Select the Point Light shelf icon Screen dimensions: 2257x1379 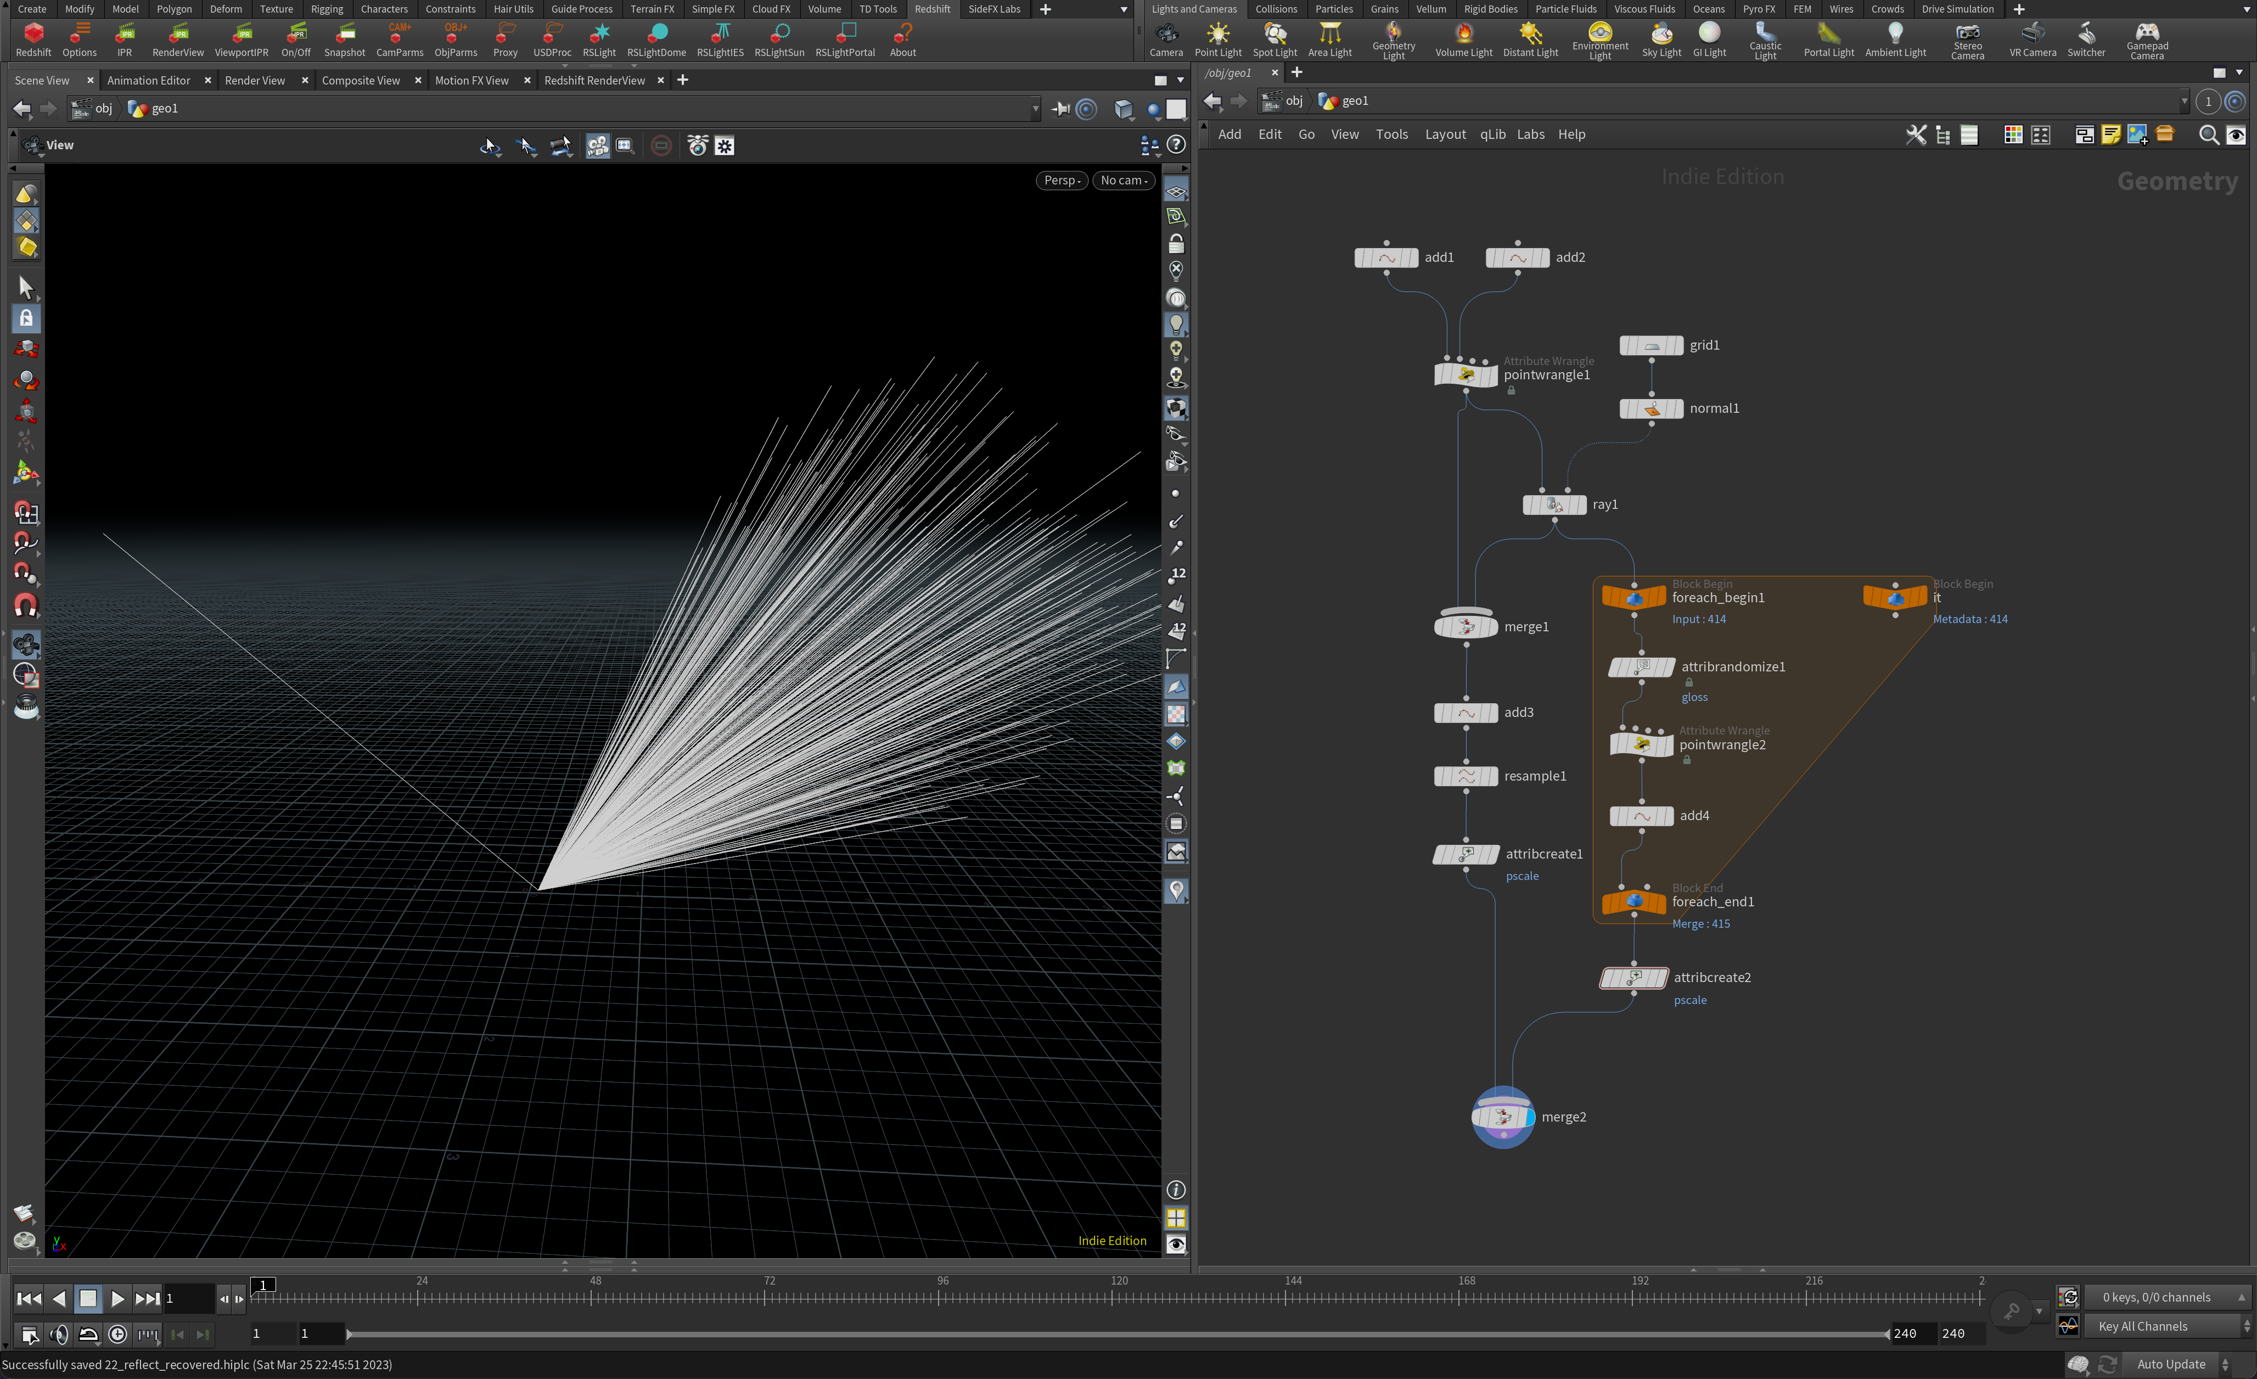pyautogui.click(x=1217, y=40)
